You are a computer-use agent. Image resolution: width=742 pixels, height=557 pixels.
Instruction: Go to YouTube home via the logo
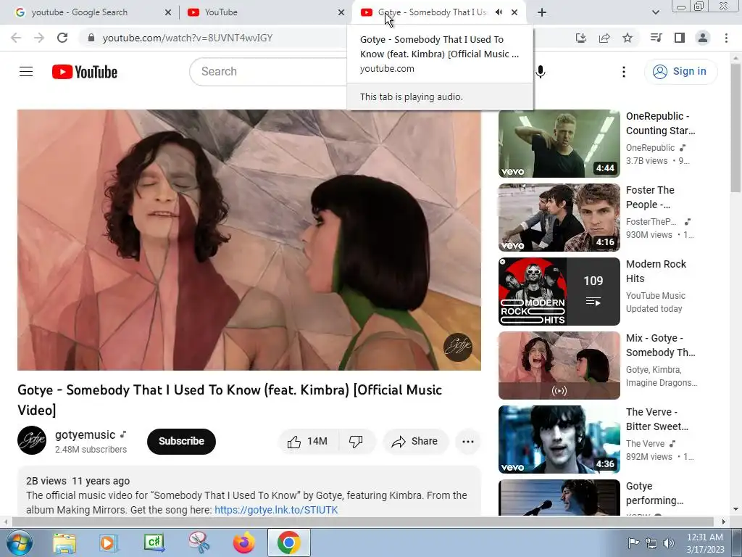(85, 72)
